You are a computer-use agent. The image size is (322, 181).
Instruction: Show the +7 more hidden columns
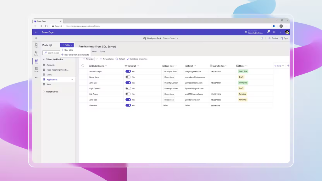click(x=279, y=66)
